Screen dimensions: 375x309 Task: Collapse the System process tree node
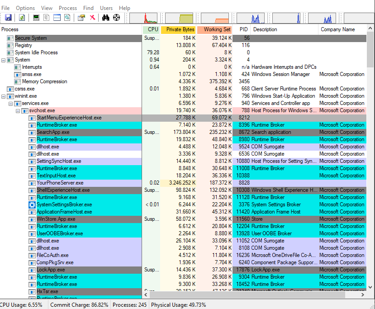point(3,60)
